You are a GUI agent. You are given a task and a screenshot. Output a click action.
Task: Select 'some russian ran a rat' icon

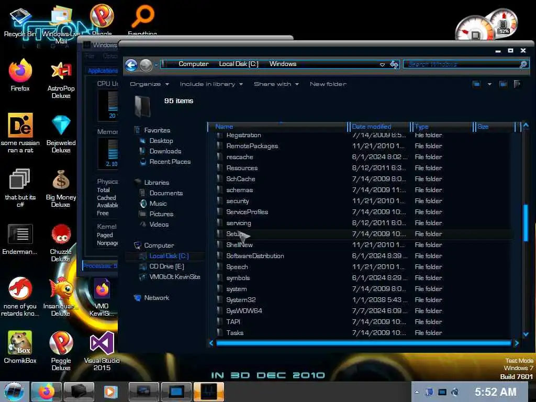coord(20,133)
